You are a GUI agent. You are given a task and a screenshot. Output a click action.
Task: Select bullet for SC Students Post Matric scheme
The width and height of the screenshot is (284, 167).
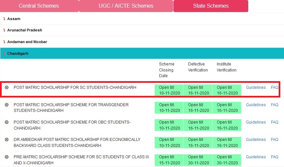point(7,88)
